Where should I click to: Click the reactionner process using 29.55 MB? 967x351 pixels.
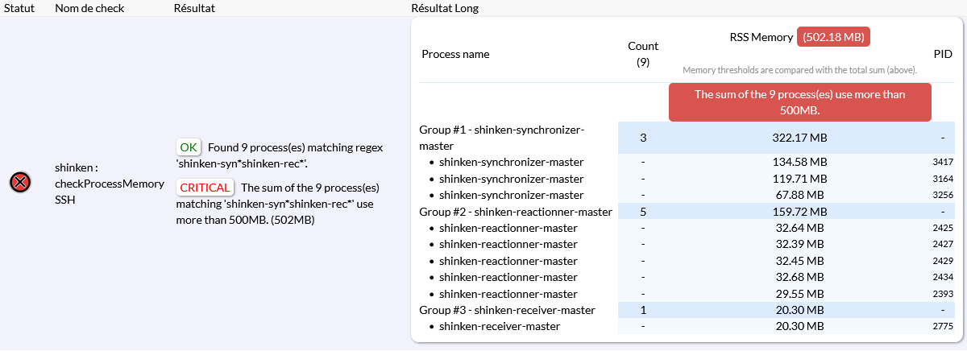click(508, 294)
